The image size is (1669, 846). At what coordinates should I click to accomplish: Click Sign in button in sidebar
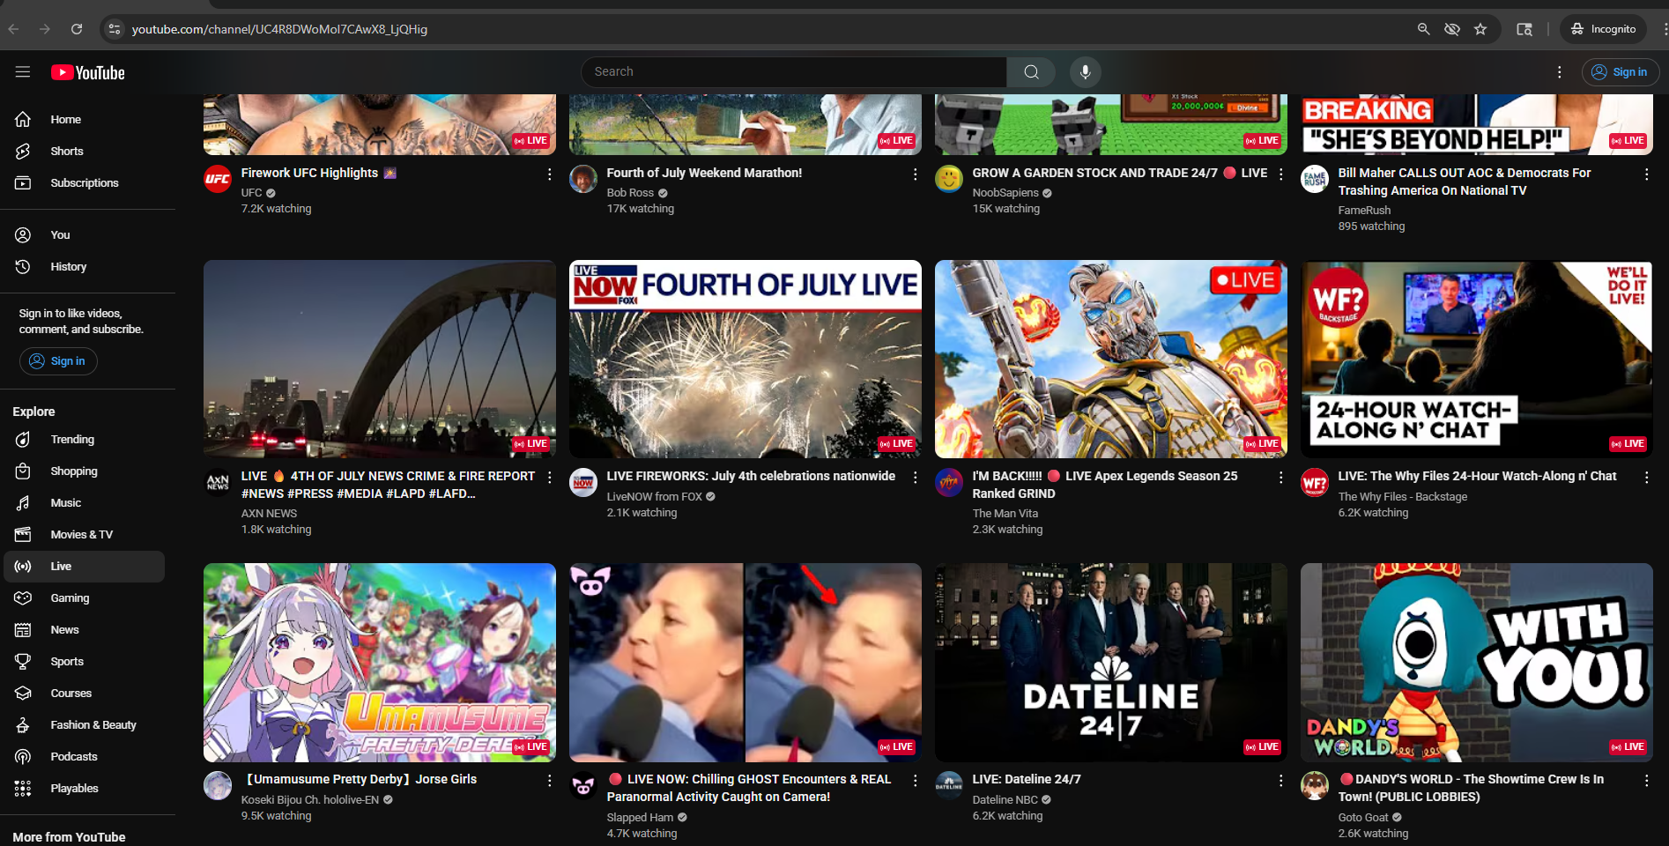58,360
